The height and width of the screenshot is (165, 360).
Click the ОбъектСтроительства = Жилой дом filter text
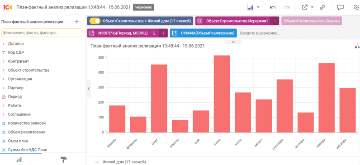click(147, 21)
